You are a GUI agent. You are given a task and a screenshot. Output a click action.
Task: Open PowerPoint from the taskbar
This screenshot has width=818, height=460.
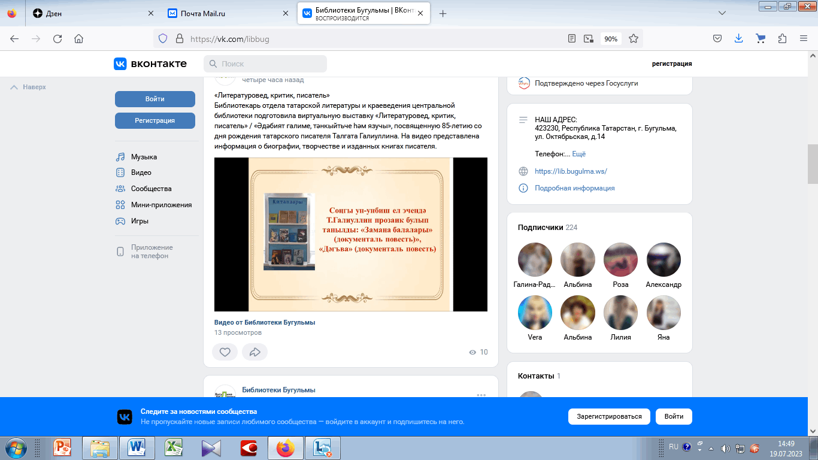pos(62,447)
